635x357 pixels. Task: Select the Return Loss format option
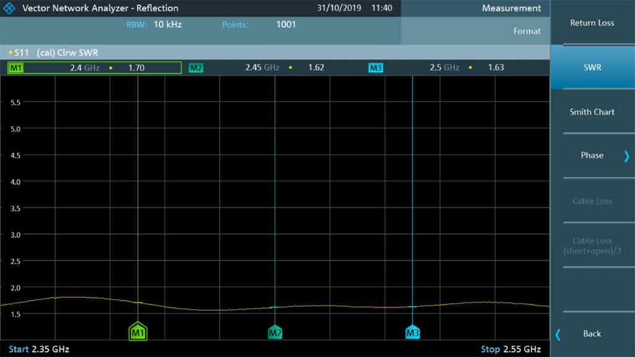click(592, 22)
